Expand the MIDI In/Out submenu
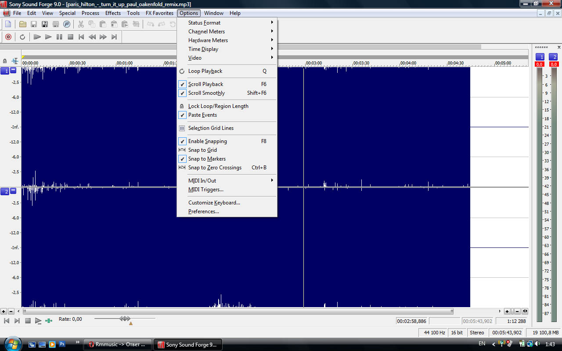The image size is (562, 351). point(227,181)
